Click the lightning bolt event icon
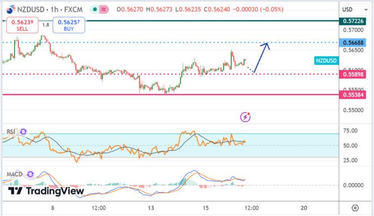The image size is (374, 216). pyautogui.click(x=246, y=116)
